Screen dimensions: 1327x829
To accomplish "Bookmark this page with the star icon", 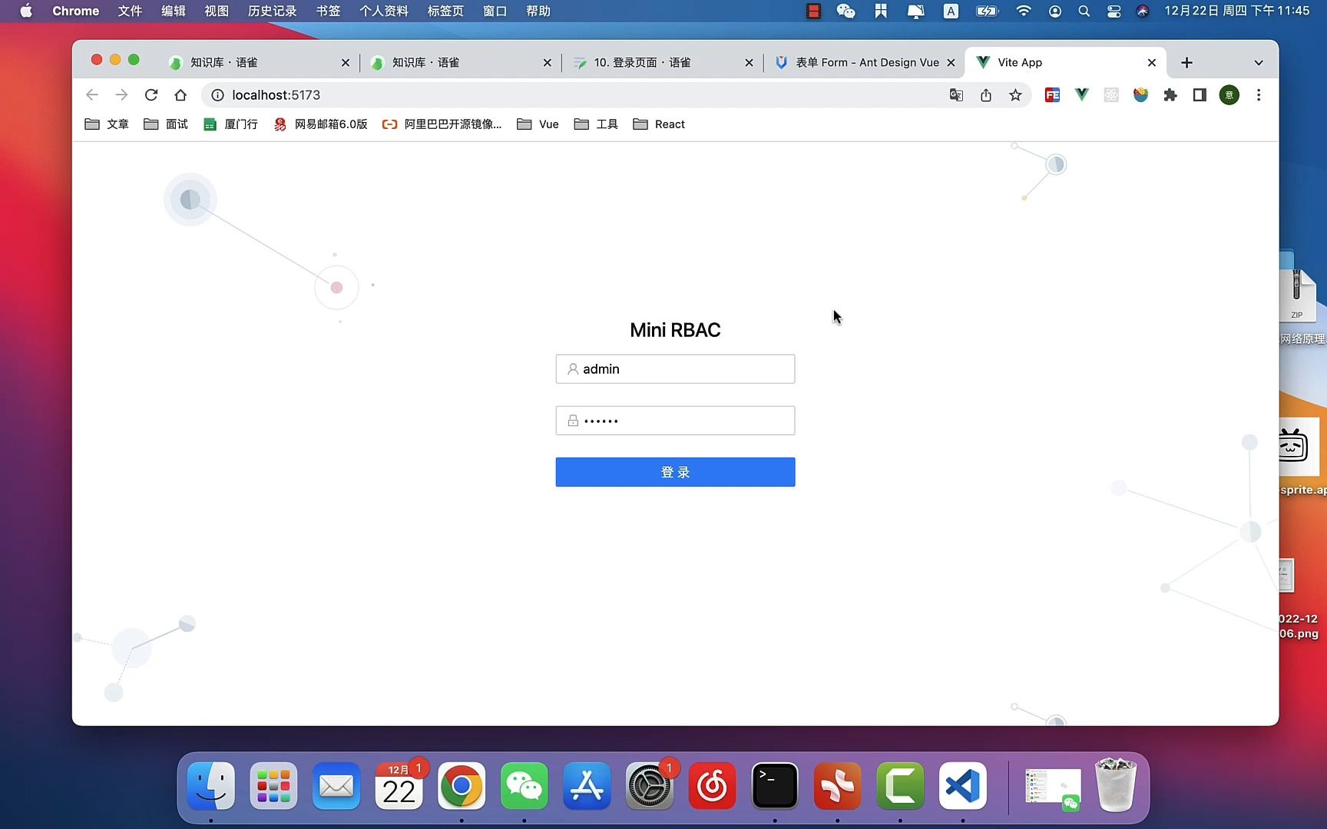I will pos(1015,94).
